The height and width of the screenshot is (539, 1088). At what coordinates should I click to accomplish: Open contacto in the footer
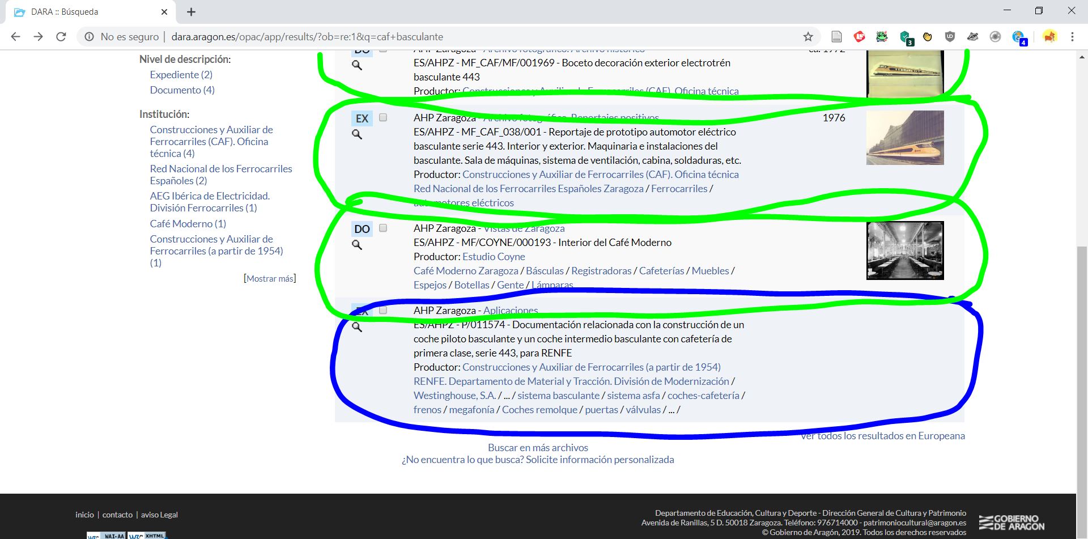tap(117, 515)
